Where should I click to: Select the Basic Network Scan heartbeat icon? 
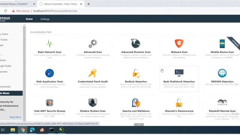(x=49, y=44)
